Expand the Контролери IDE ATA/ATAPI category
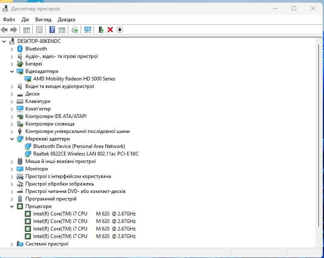324x258 pixels. pos(12,117)
